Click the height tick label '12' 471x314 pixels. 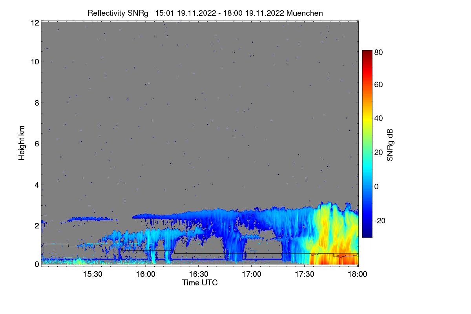(35, 23)
